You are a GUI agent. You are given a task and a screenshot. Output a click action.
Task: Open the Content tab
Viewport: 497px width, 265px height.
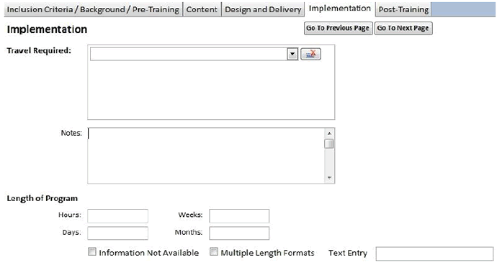coord(202,9)
